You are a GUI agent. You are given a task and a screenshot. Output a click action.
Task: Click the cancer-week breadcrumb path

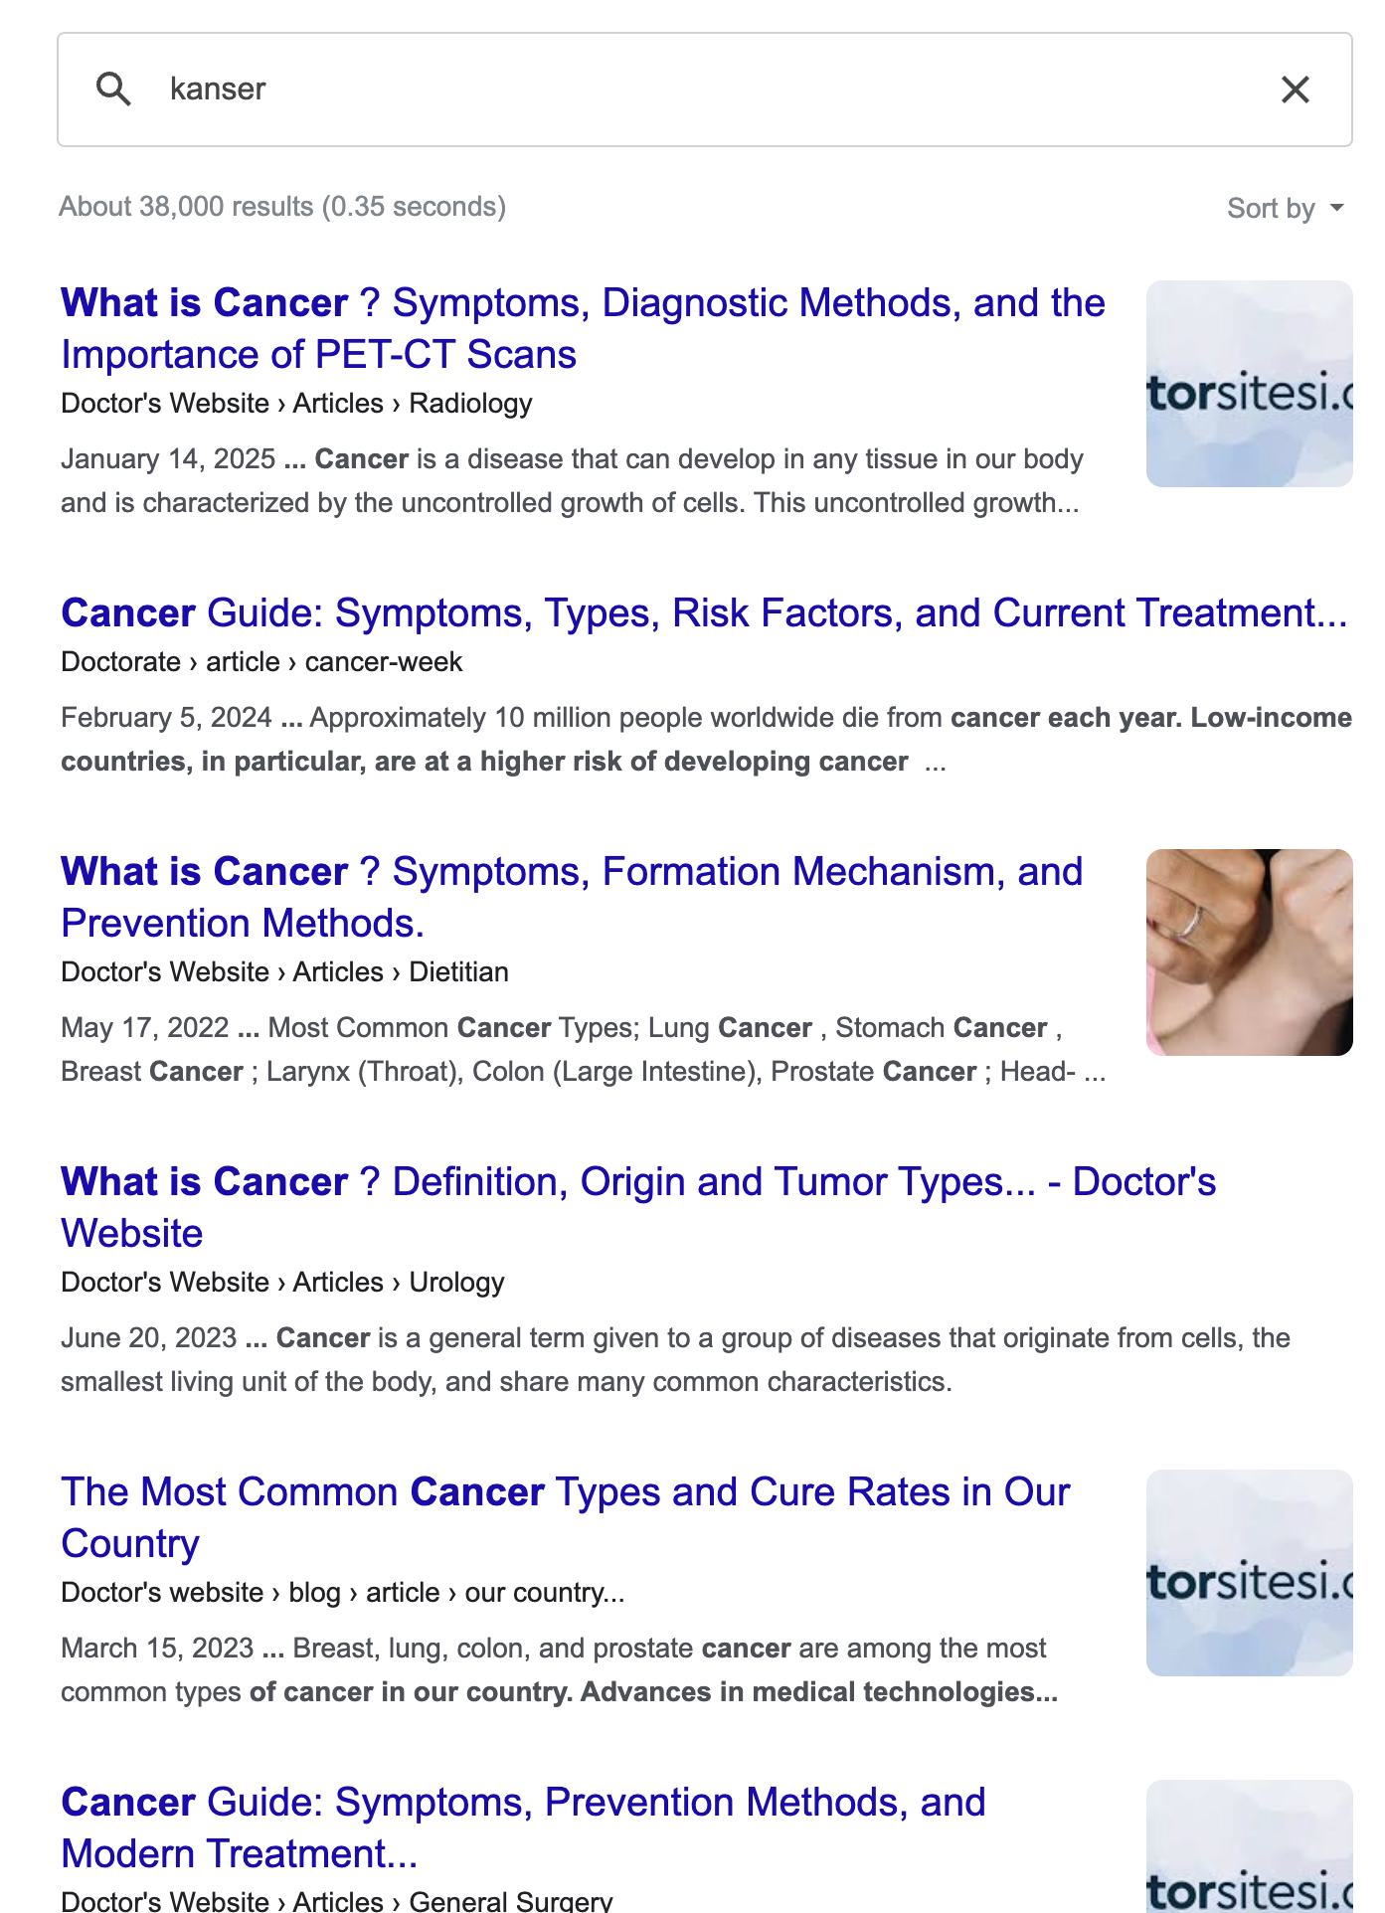coord(261,661)
